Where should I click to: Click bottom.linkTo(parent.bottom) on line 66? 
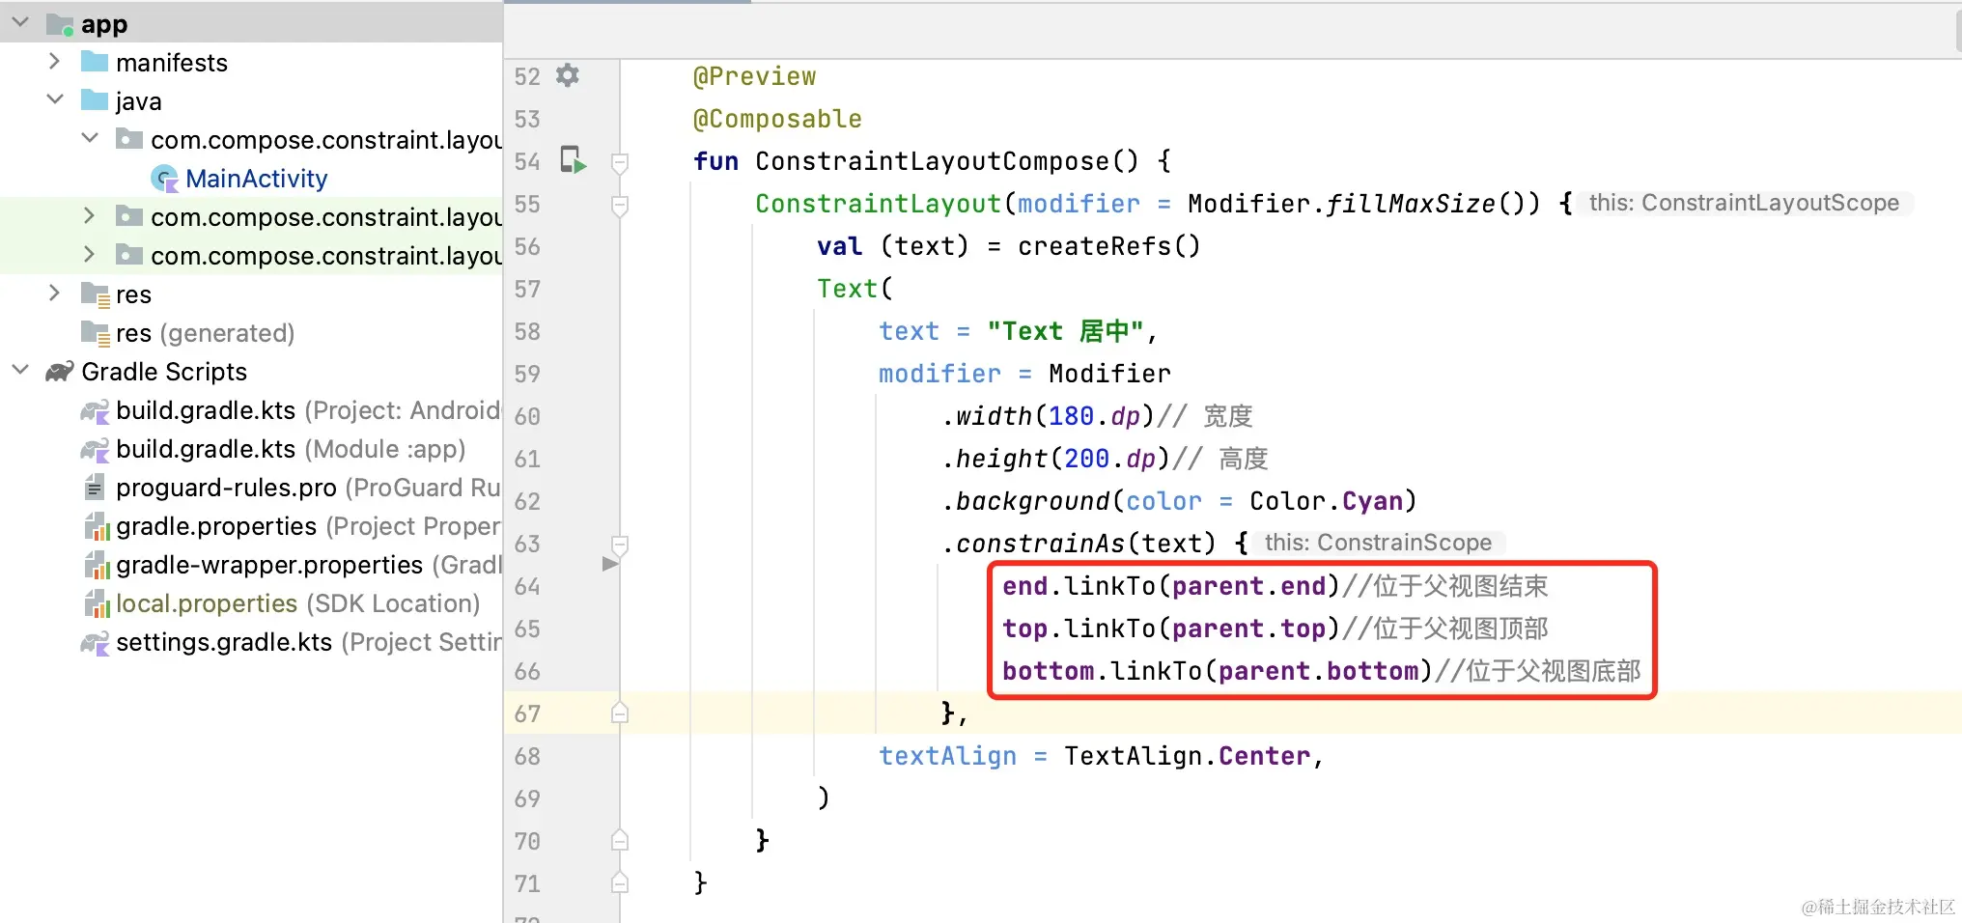pos(1218,671)
